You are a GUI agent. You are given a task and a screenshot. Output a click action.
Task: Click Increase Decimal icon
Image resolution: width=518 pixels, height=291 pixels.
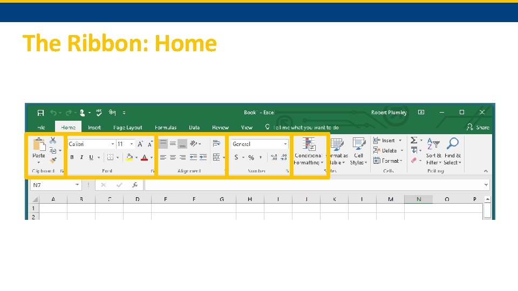coord(274,157)
